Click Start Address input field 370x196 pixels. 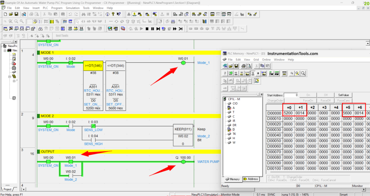291,95
